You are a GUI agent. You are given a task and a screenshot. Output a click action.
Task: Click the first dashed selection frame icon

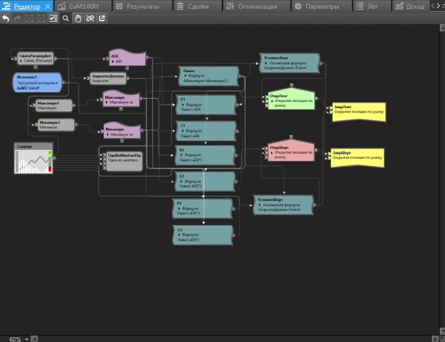(x=29, y=18)
